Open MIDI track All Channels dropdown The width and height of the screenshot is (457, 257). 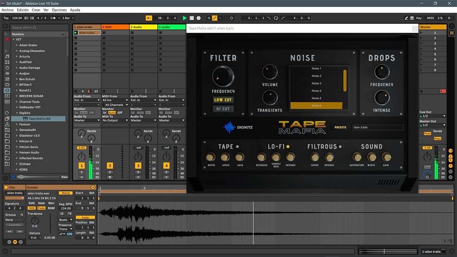coord(115,105)
